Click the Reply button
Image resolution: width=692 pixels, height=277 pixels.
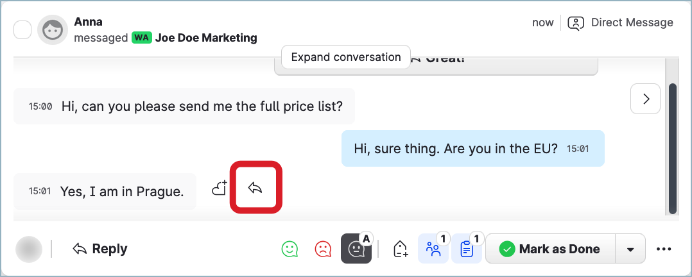(x=100, y=249)
